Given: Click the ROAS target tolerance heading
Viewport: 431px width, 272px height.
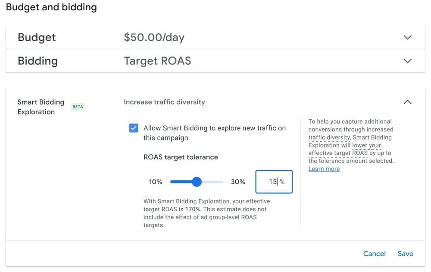Looking at the screenshot, I should (x=180, y=157).
